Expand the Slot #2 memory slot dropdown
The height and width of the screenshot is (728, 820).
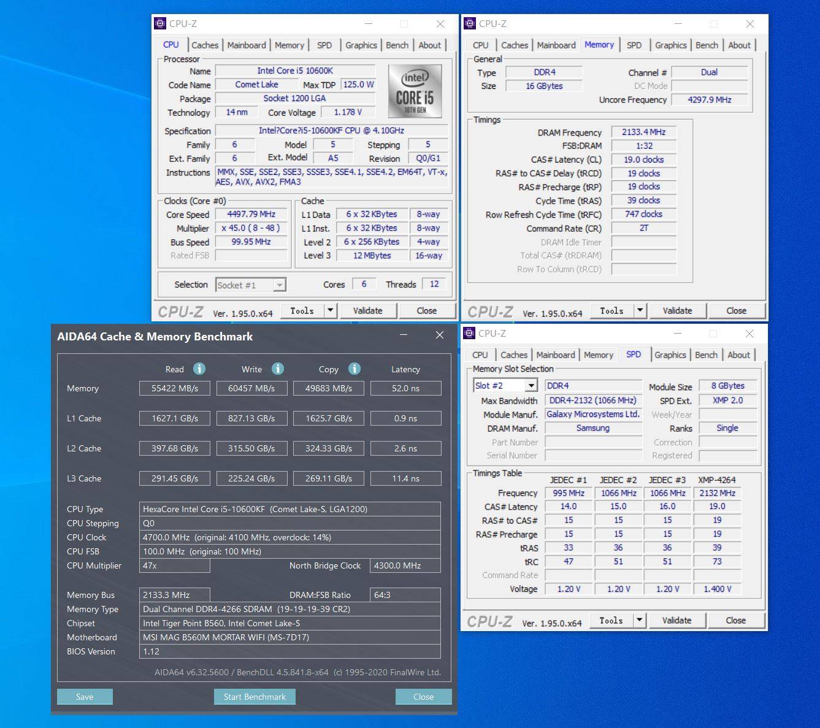coord(531,386)
